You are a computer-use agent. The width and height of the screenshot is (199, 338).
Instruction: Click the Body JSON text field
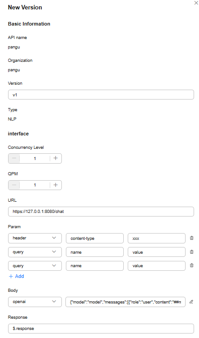click(125, 302)
